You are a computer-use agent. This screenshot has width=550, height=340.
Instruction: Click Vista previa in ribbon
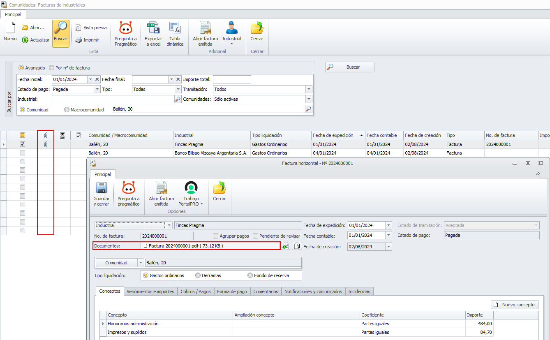coord(91,28)
